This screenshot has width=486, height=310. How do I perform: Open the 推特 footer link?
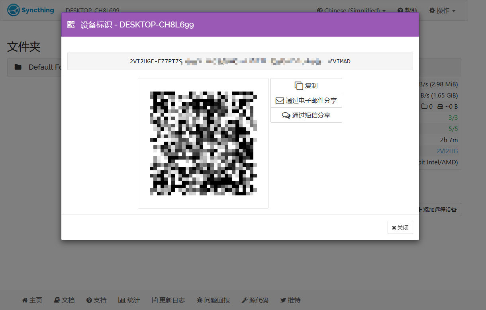290,300
